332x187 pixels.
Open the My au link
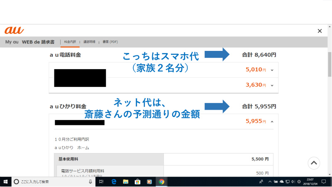tap(12, 42)
